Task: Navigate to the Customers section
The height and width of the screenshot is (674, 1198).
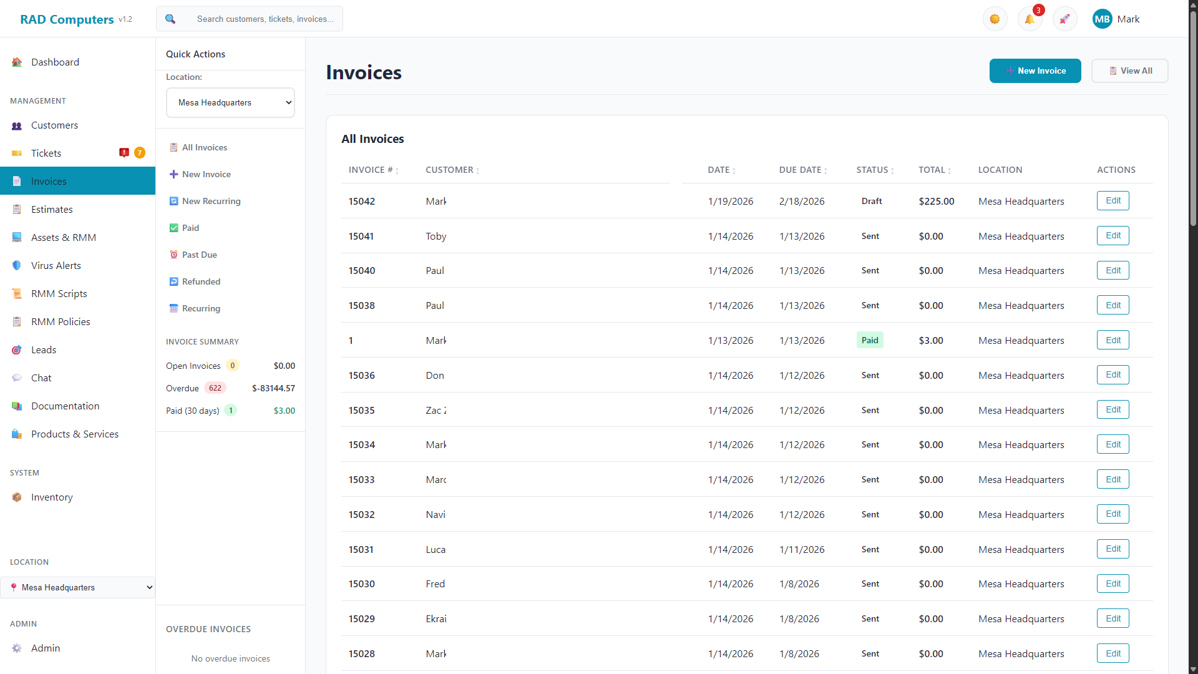Action: pyautogui.click(x=54, y=125)
